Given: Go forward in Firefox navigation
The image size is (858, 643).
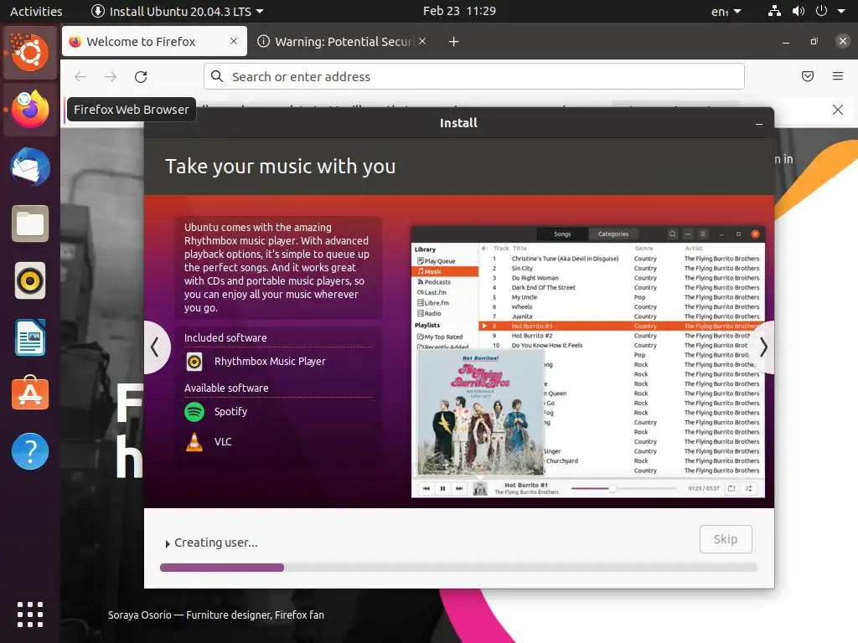Looking at the screenshot, I should point(111,76).
